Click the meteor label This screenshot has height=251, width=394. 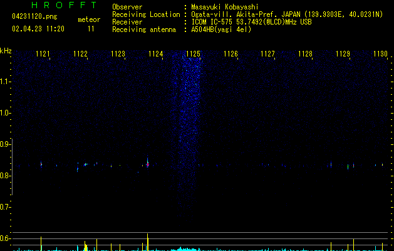coord(89,19)
